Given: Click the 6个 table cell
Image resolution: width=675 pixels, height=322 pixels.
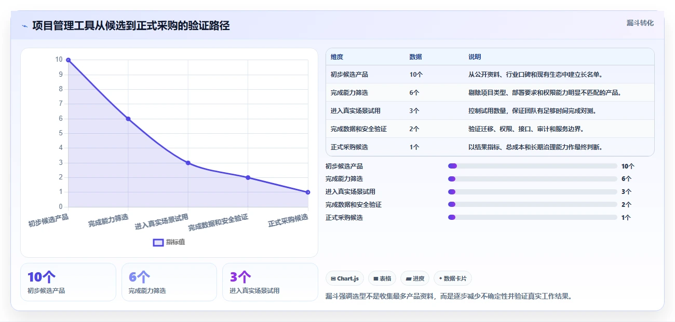Looking at the screenshot, I should tap(414, 93).
